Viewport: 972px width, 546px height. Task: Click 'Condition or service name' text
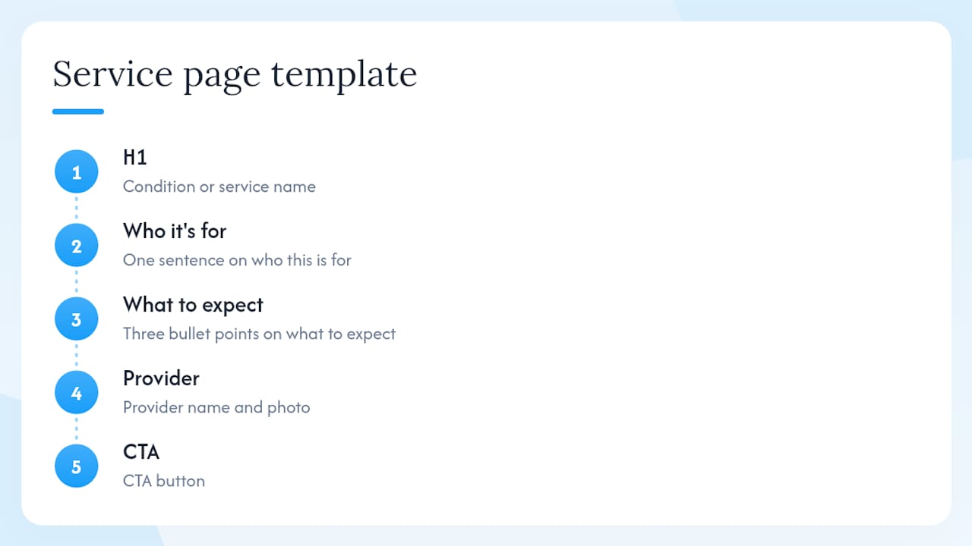219,187
